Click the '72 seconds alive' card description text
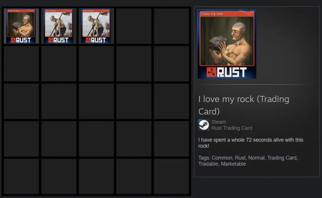This screenshot has height=198, width=322. point(250,143)
